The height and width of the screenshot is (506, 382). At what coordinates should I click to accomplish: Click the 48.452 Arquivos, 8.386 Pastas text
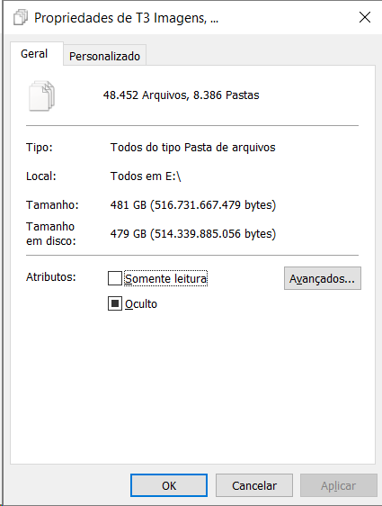click(x=181, y=95)
